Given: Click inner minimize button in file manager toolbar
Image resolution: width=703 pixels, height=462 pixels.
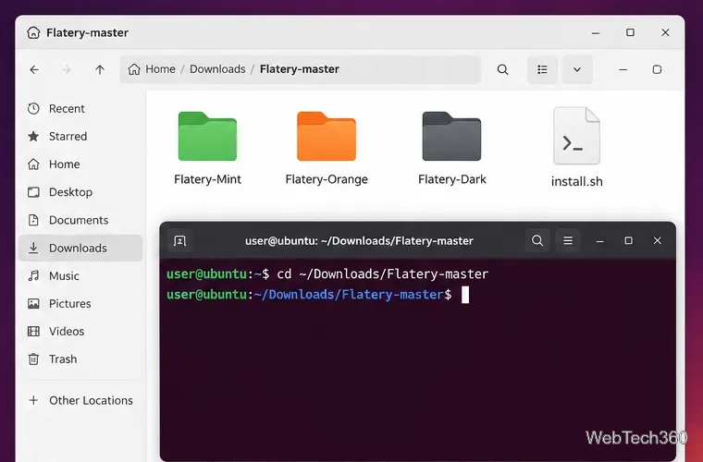Looking at the screenshot, I should coord(623,69).
